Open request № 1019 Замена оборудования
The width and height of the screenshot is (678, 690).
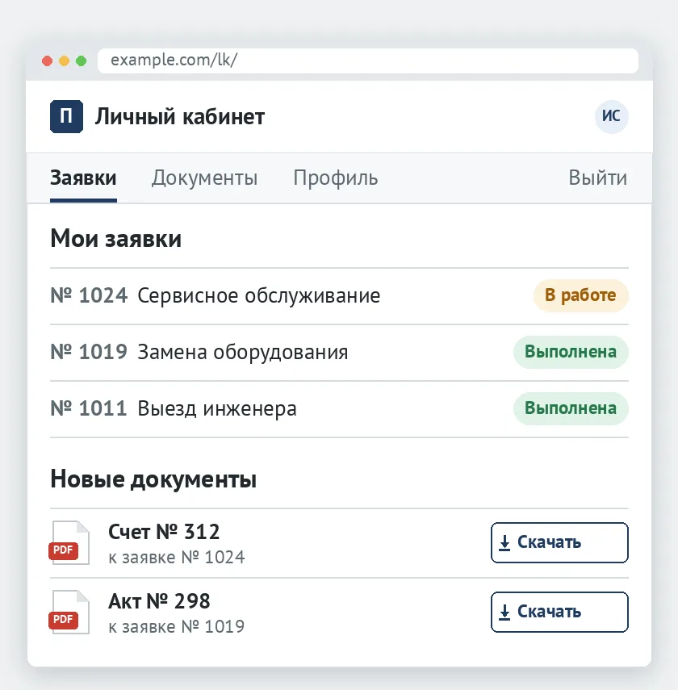point(339,353)
